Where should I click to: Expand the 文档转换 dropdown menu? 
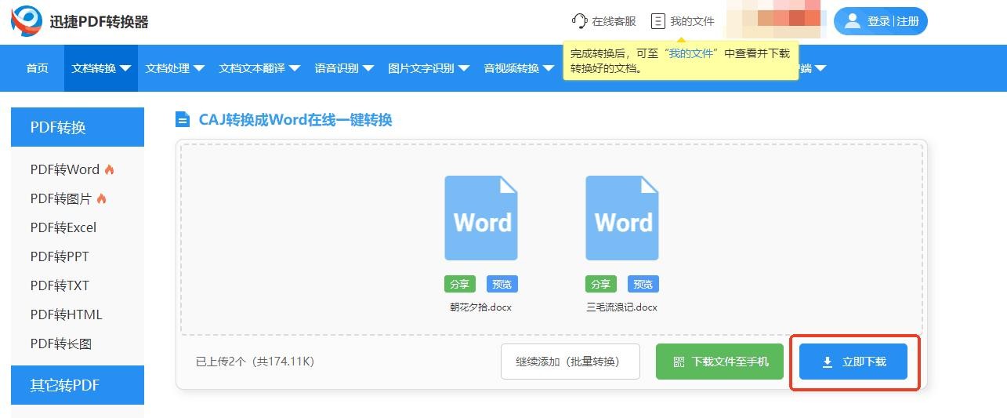(x=101, y=68)
